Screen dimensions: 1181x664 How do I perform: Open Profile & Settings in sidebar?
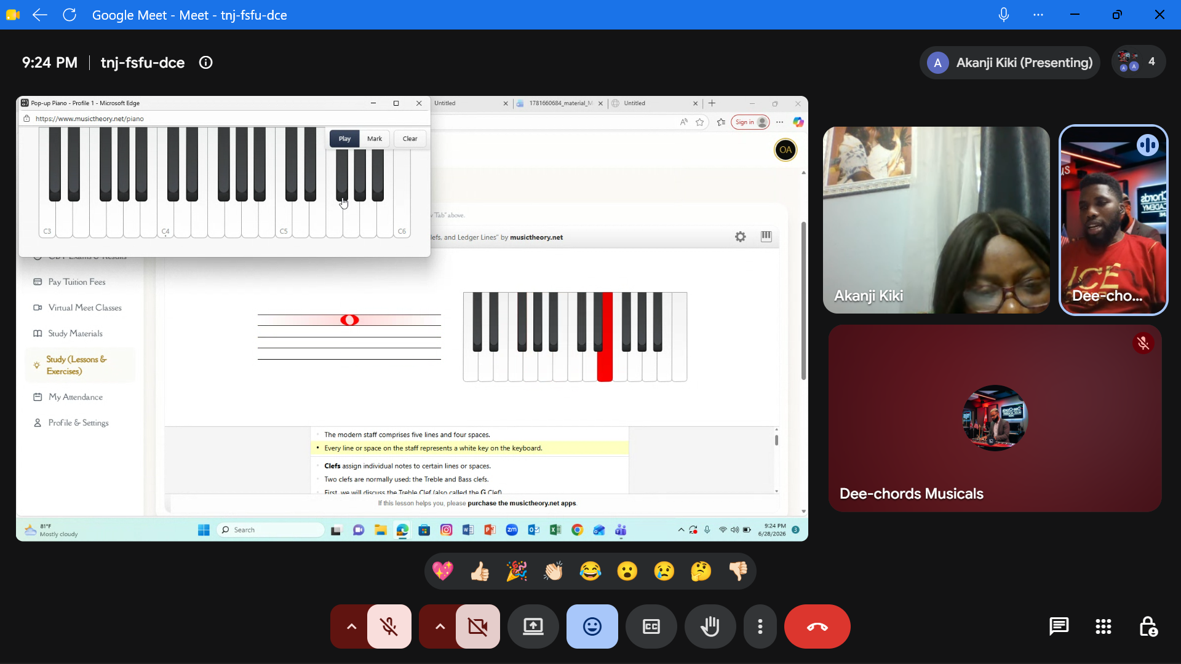(78, 423)
